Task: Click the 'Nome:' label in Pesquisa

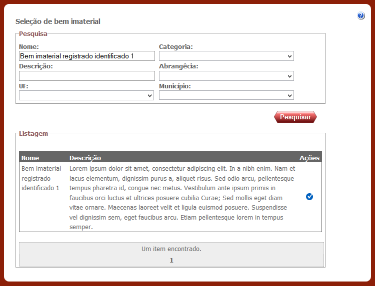Action: [x=28, y=47]
